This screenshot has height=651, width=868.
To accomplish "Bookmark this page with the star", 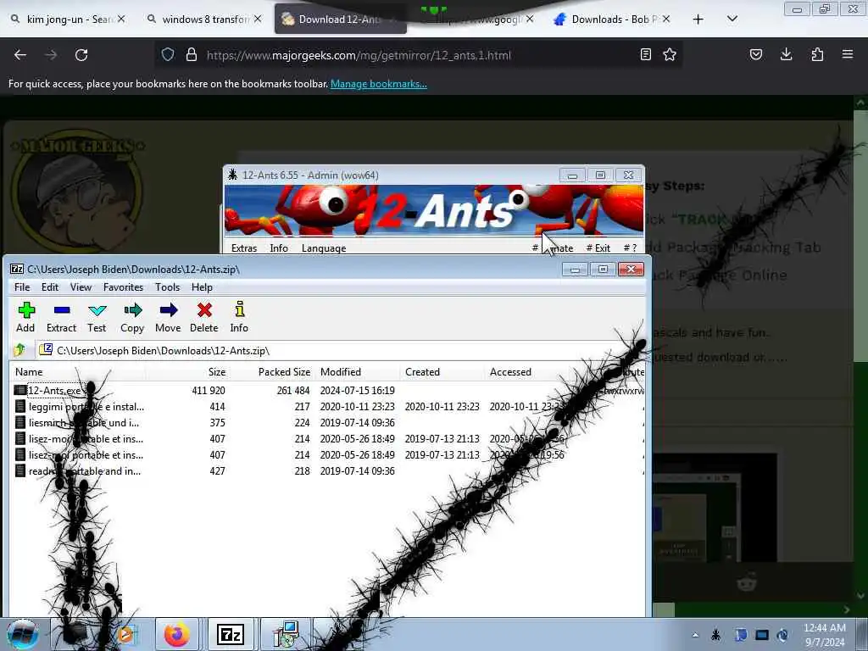I will (670, 54).
